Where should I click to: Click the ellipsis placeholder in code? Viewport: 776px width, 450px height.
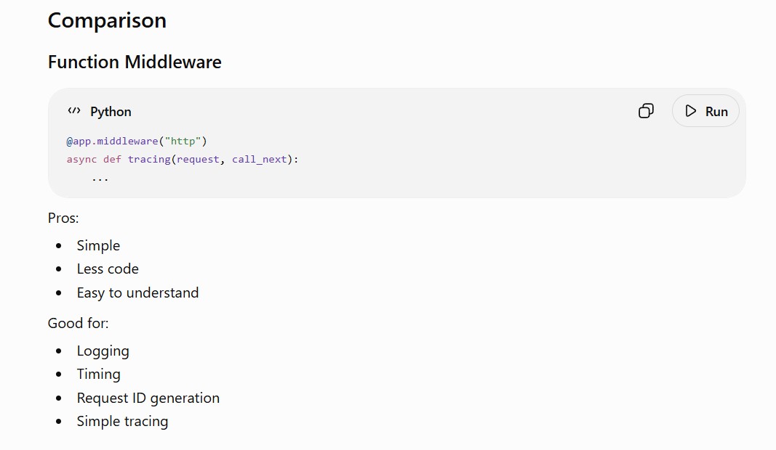(x=100, y=179)
